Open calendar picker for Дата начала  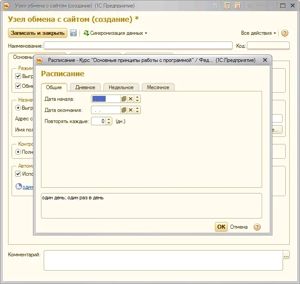point(124,99)
